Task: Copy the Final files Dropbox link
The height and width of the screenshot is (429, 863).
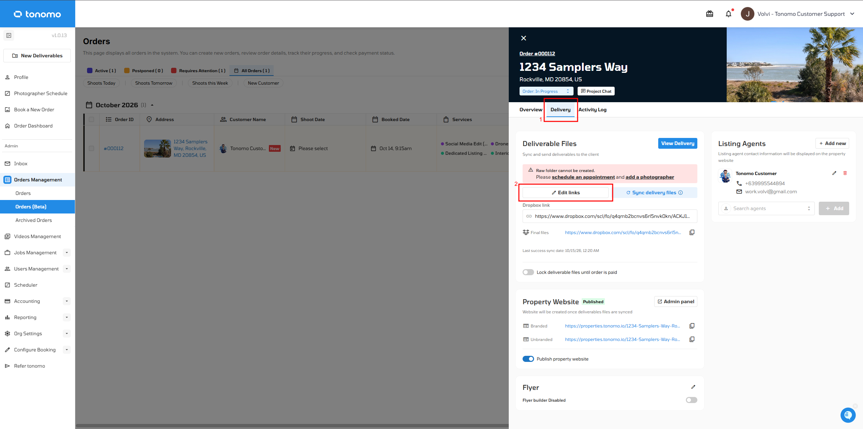Action: 692,232
